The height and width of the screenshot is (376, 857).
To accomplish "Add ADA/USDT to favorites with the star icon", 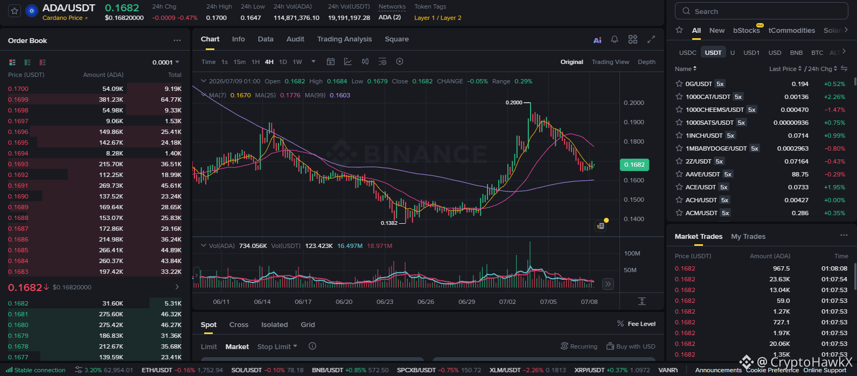I will click(x=15, y=11).
